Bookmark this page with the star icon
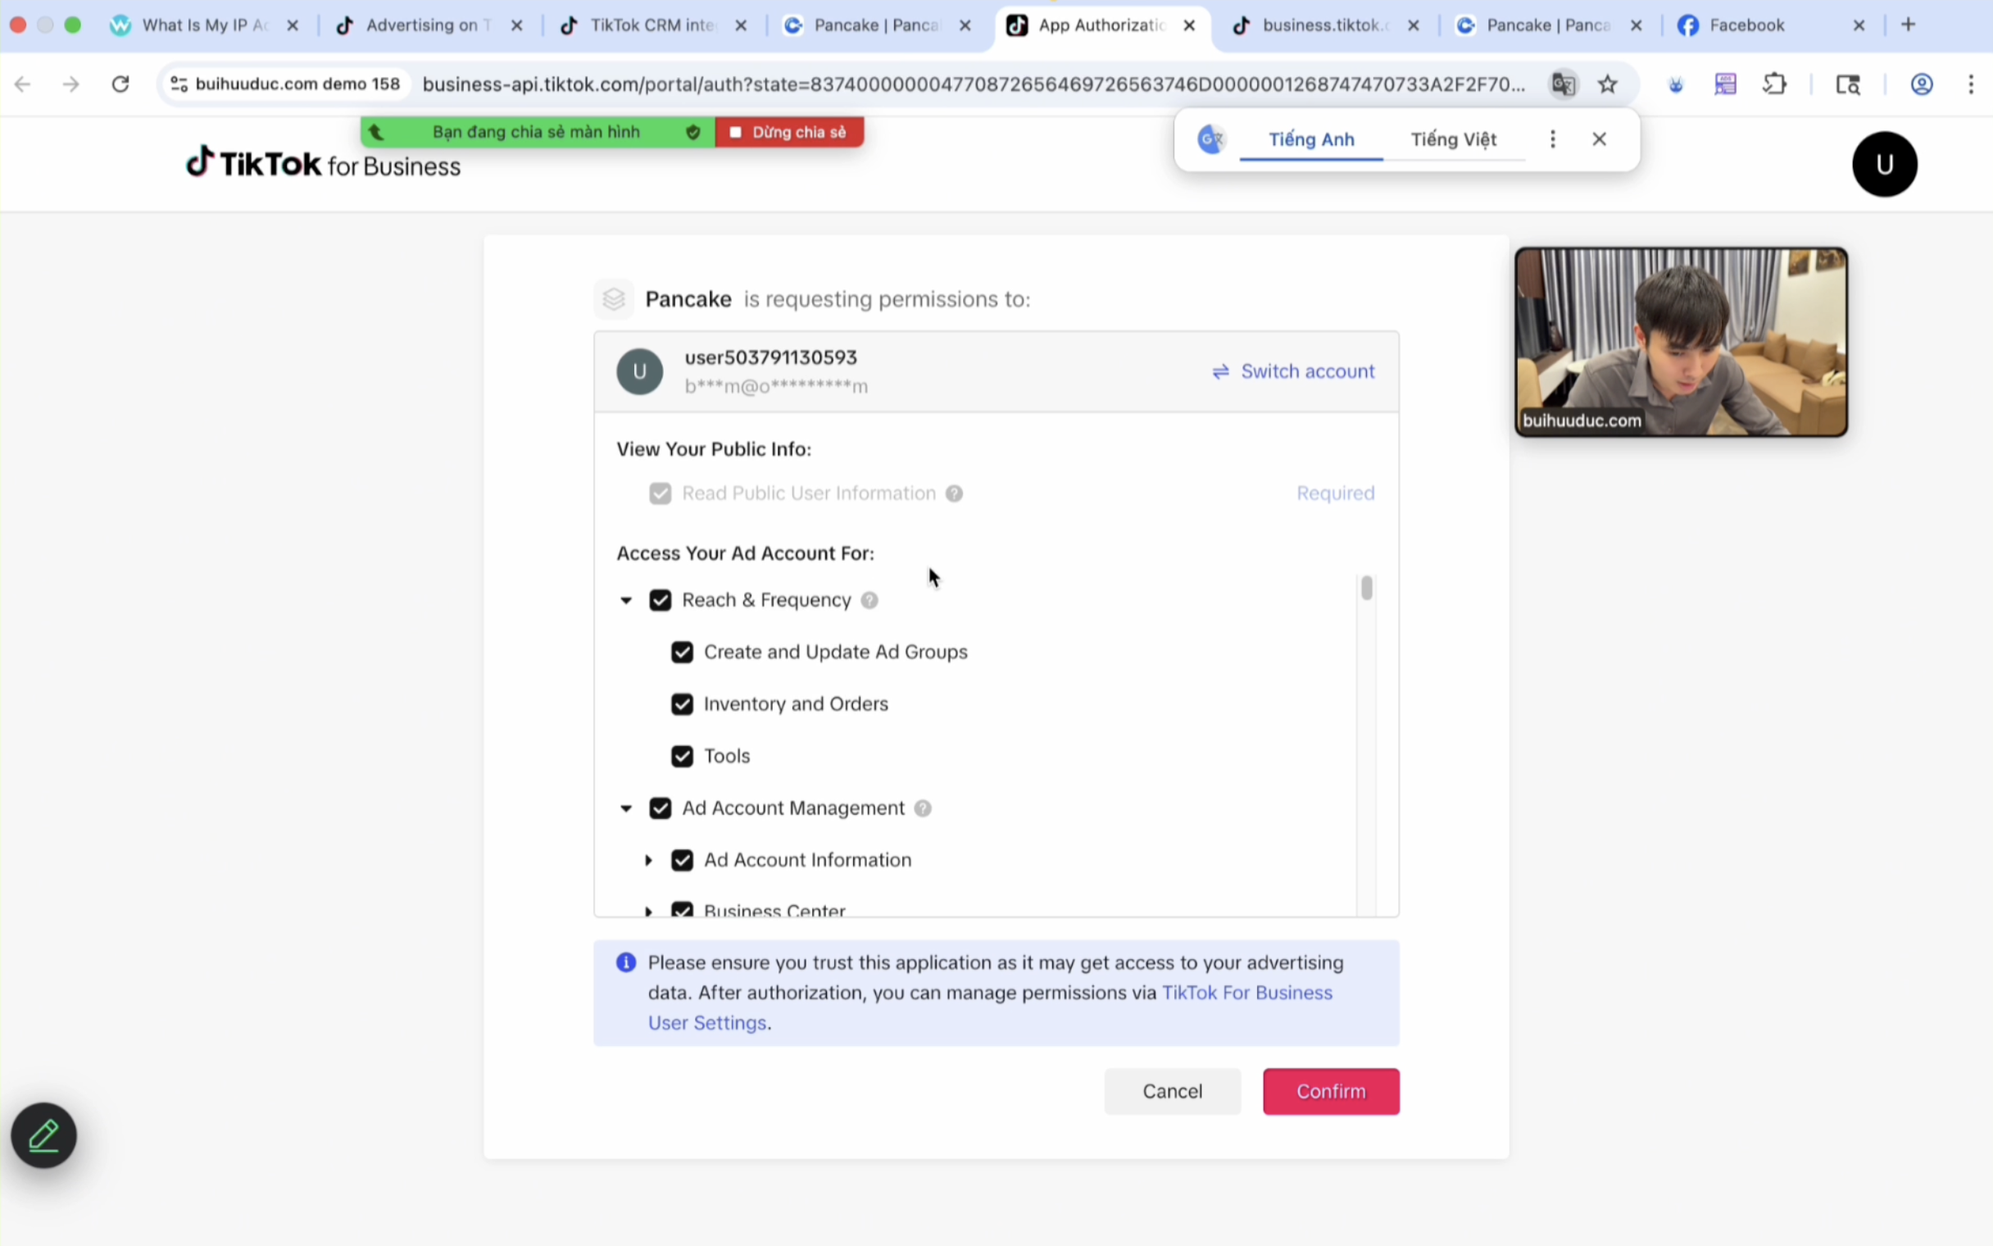Image resolution: width=1993 pixels, height=1246 pixels. pos(1608,84)
